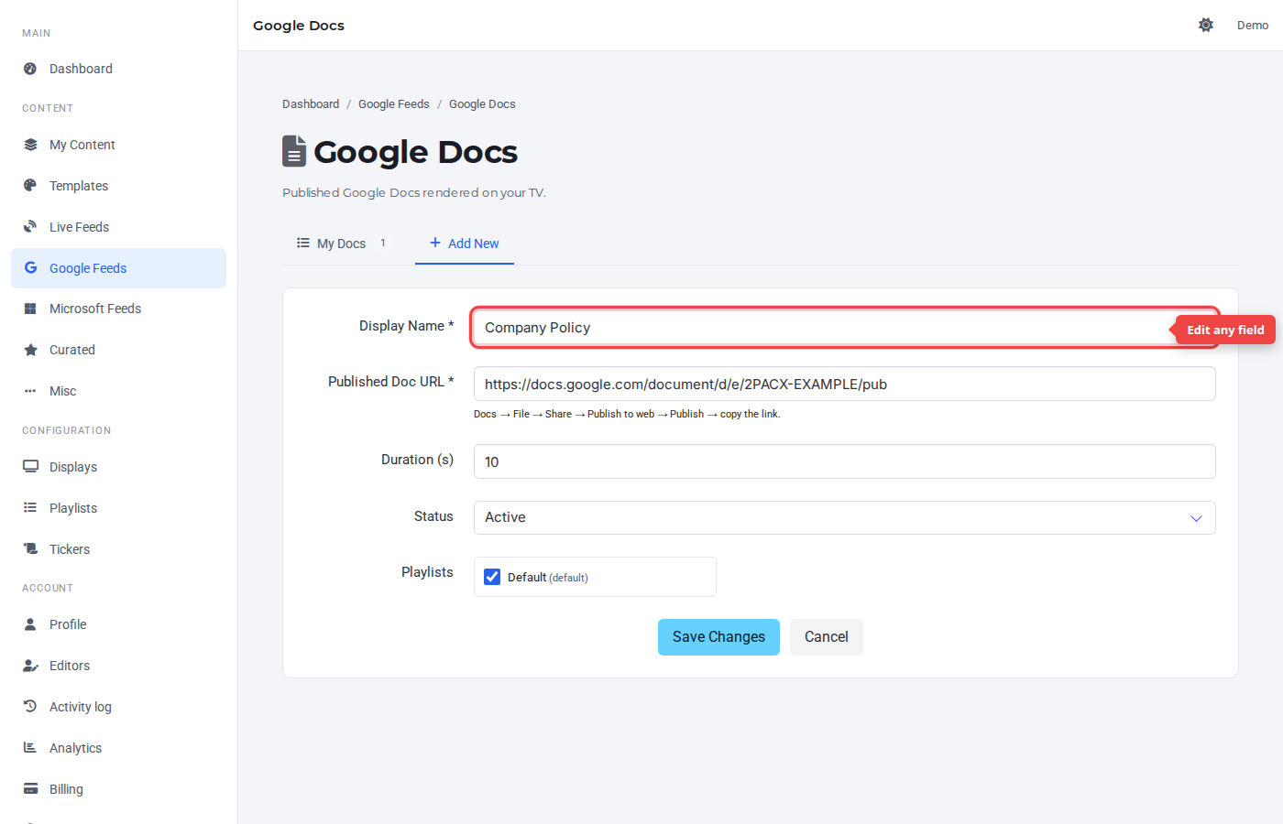Click 'Published Google Docs rendered on your TV.' subtitle
This screenshot has height=824, width=1283.
tap(414, 193)
